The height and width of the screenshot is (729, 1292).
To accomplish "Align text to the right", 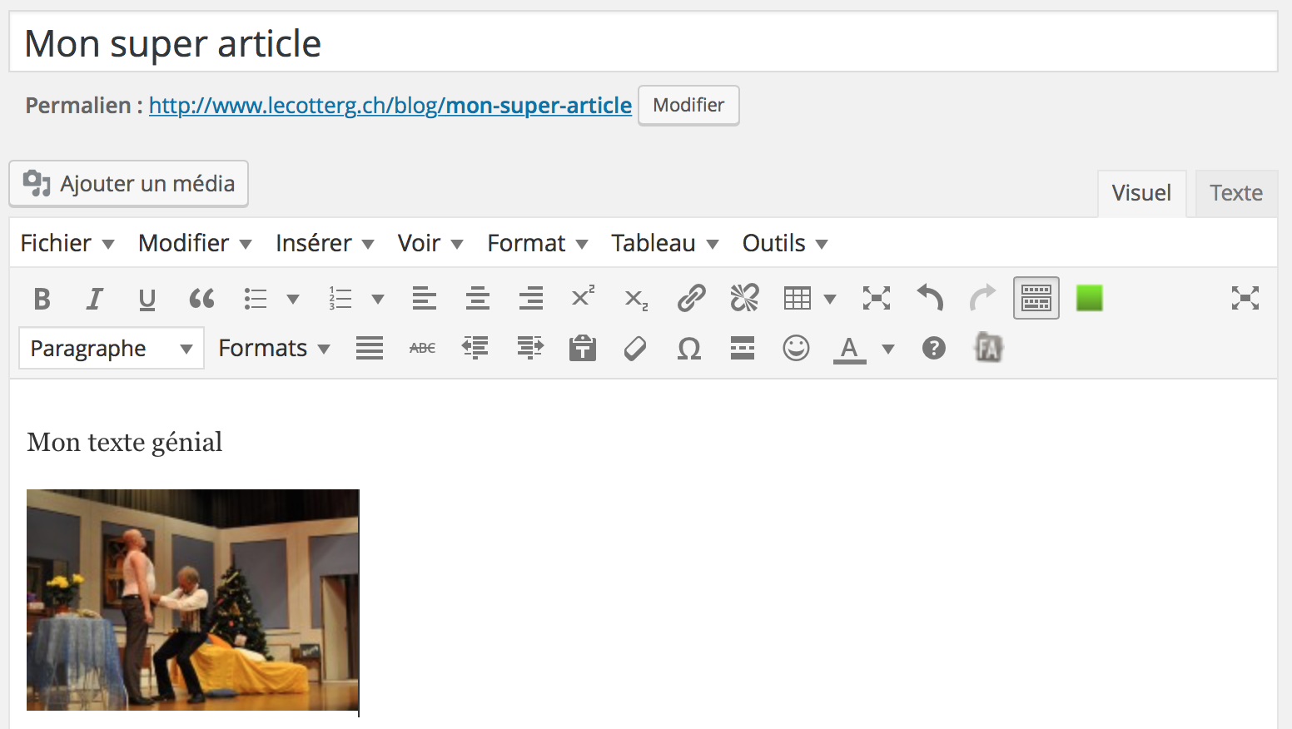I will pyautogui.click(x=530, y=298).
